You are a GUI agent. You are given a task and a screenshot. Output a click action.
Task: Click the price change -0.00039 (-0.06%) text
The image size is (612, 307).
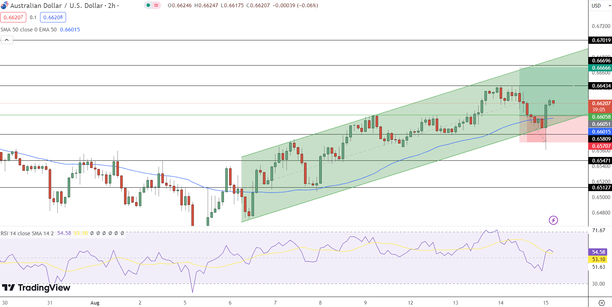pyautogui.click(x=295, y=6)
